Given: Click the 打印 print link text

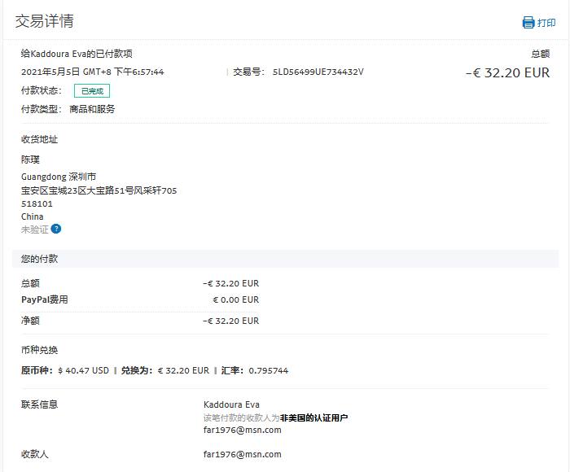Looking at the screenshot, I should click(546, 23).
